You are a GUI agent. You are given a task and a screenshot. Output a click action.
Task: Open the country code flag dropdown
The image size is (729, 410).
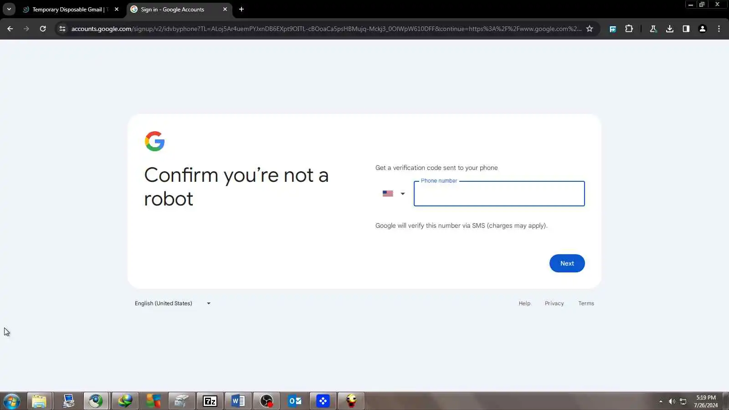[394, 194]
